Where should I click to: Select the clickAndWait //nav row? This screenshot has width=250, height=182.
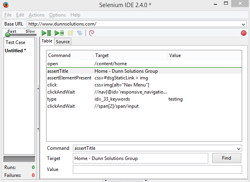[144, 92]
